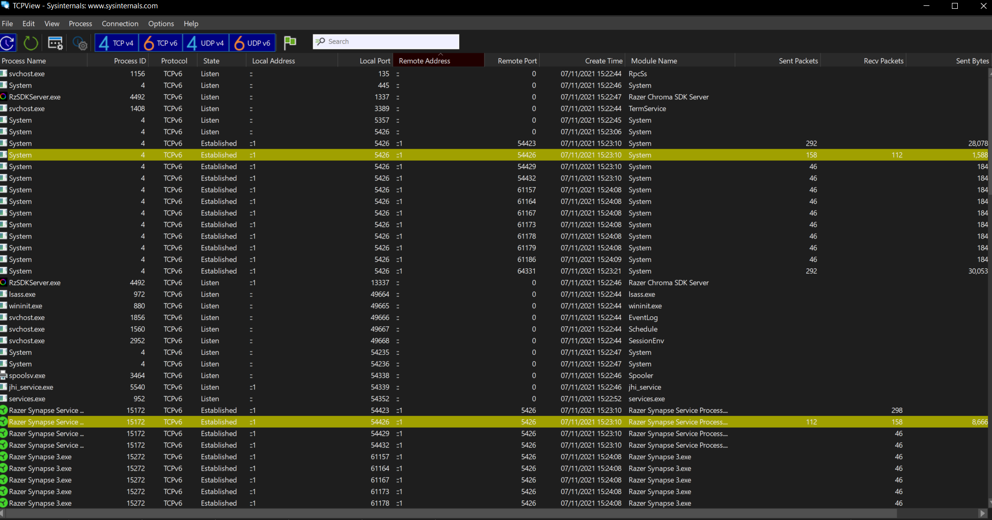Select svchost.exe SessionEnv row
The width and height of the screenshot is (992, 520).
[x=494, y=341]
